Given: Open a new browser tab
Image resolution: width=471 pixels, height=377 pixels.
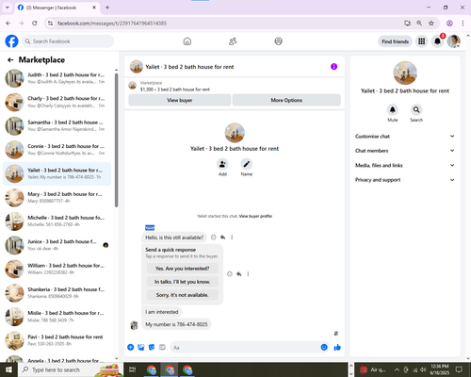Looking at the screenshot, I should pos(107,8).
